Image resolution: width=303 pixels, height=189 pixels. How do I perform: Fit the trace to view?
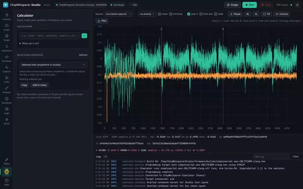coord(266,14)
